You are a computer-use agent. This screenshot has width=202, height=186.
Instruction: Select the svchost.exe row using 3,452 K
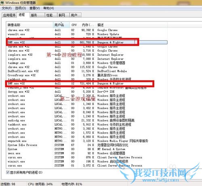87,108
